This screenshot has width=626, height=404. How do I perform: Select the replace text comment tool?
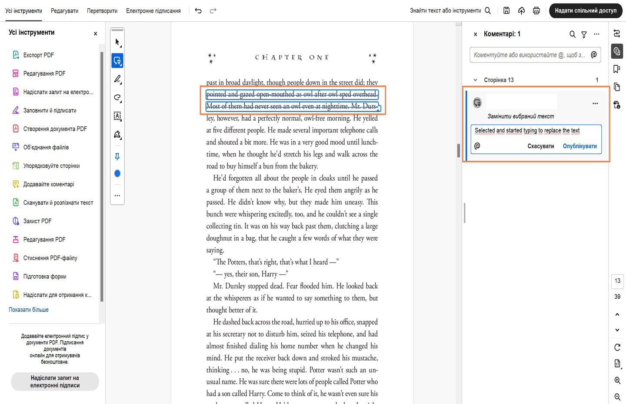tap(117, 60)
